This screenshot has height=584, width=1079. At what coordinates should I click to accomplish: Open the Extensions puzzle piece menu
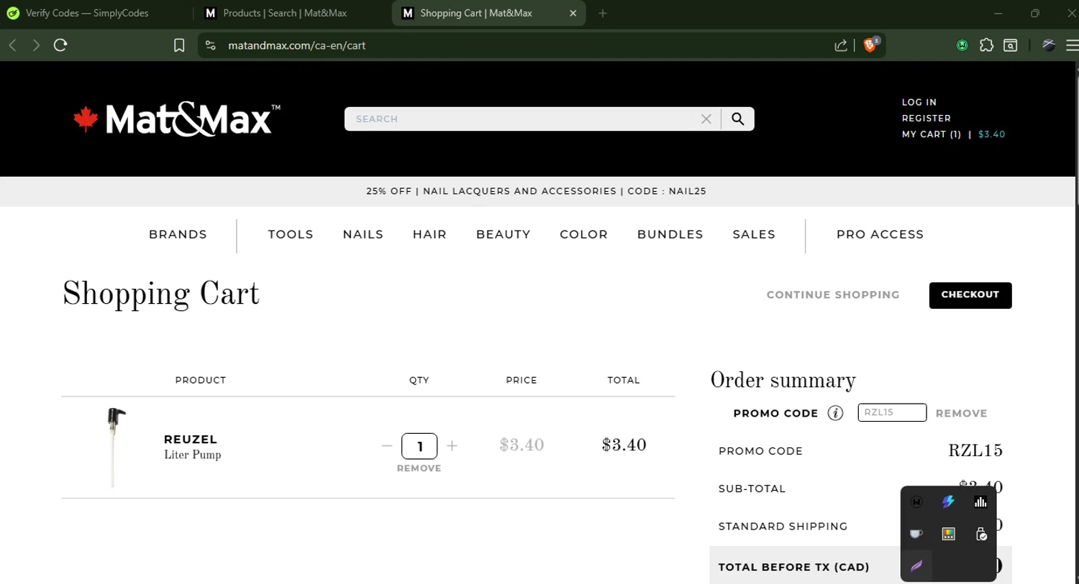[986, 45]
